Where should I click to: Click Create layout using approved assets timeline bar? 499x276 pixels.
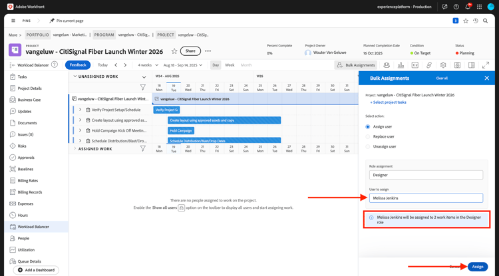224,120
